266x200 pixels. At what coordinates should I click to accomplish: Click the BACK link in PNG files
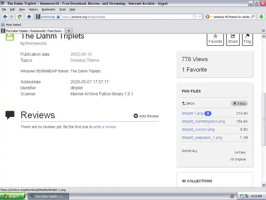[x=189, y=103]
